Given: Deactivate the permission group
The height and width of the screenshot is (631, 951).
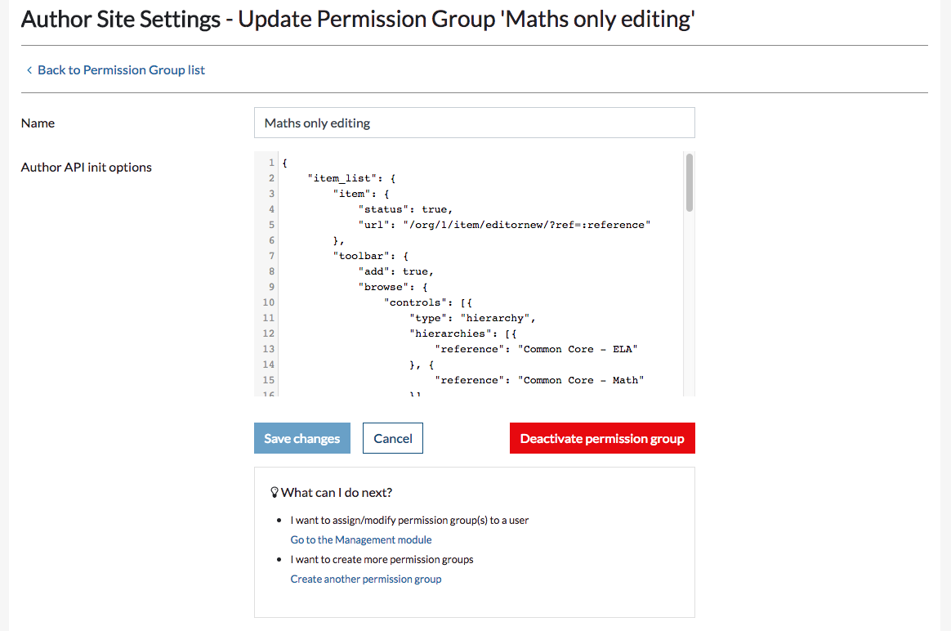Looking at the screenshot, I should tap(602, 438).
